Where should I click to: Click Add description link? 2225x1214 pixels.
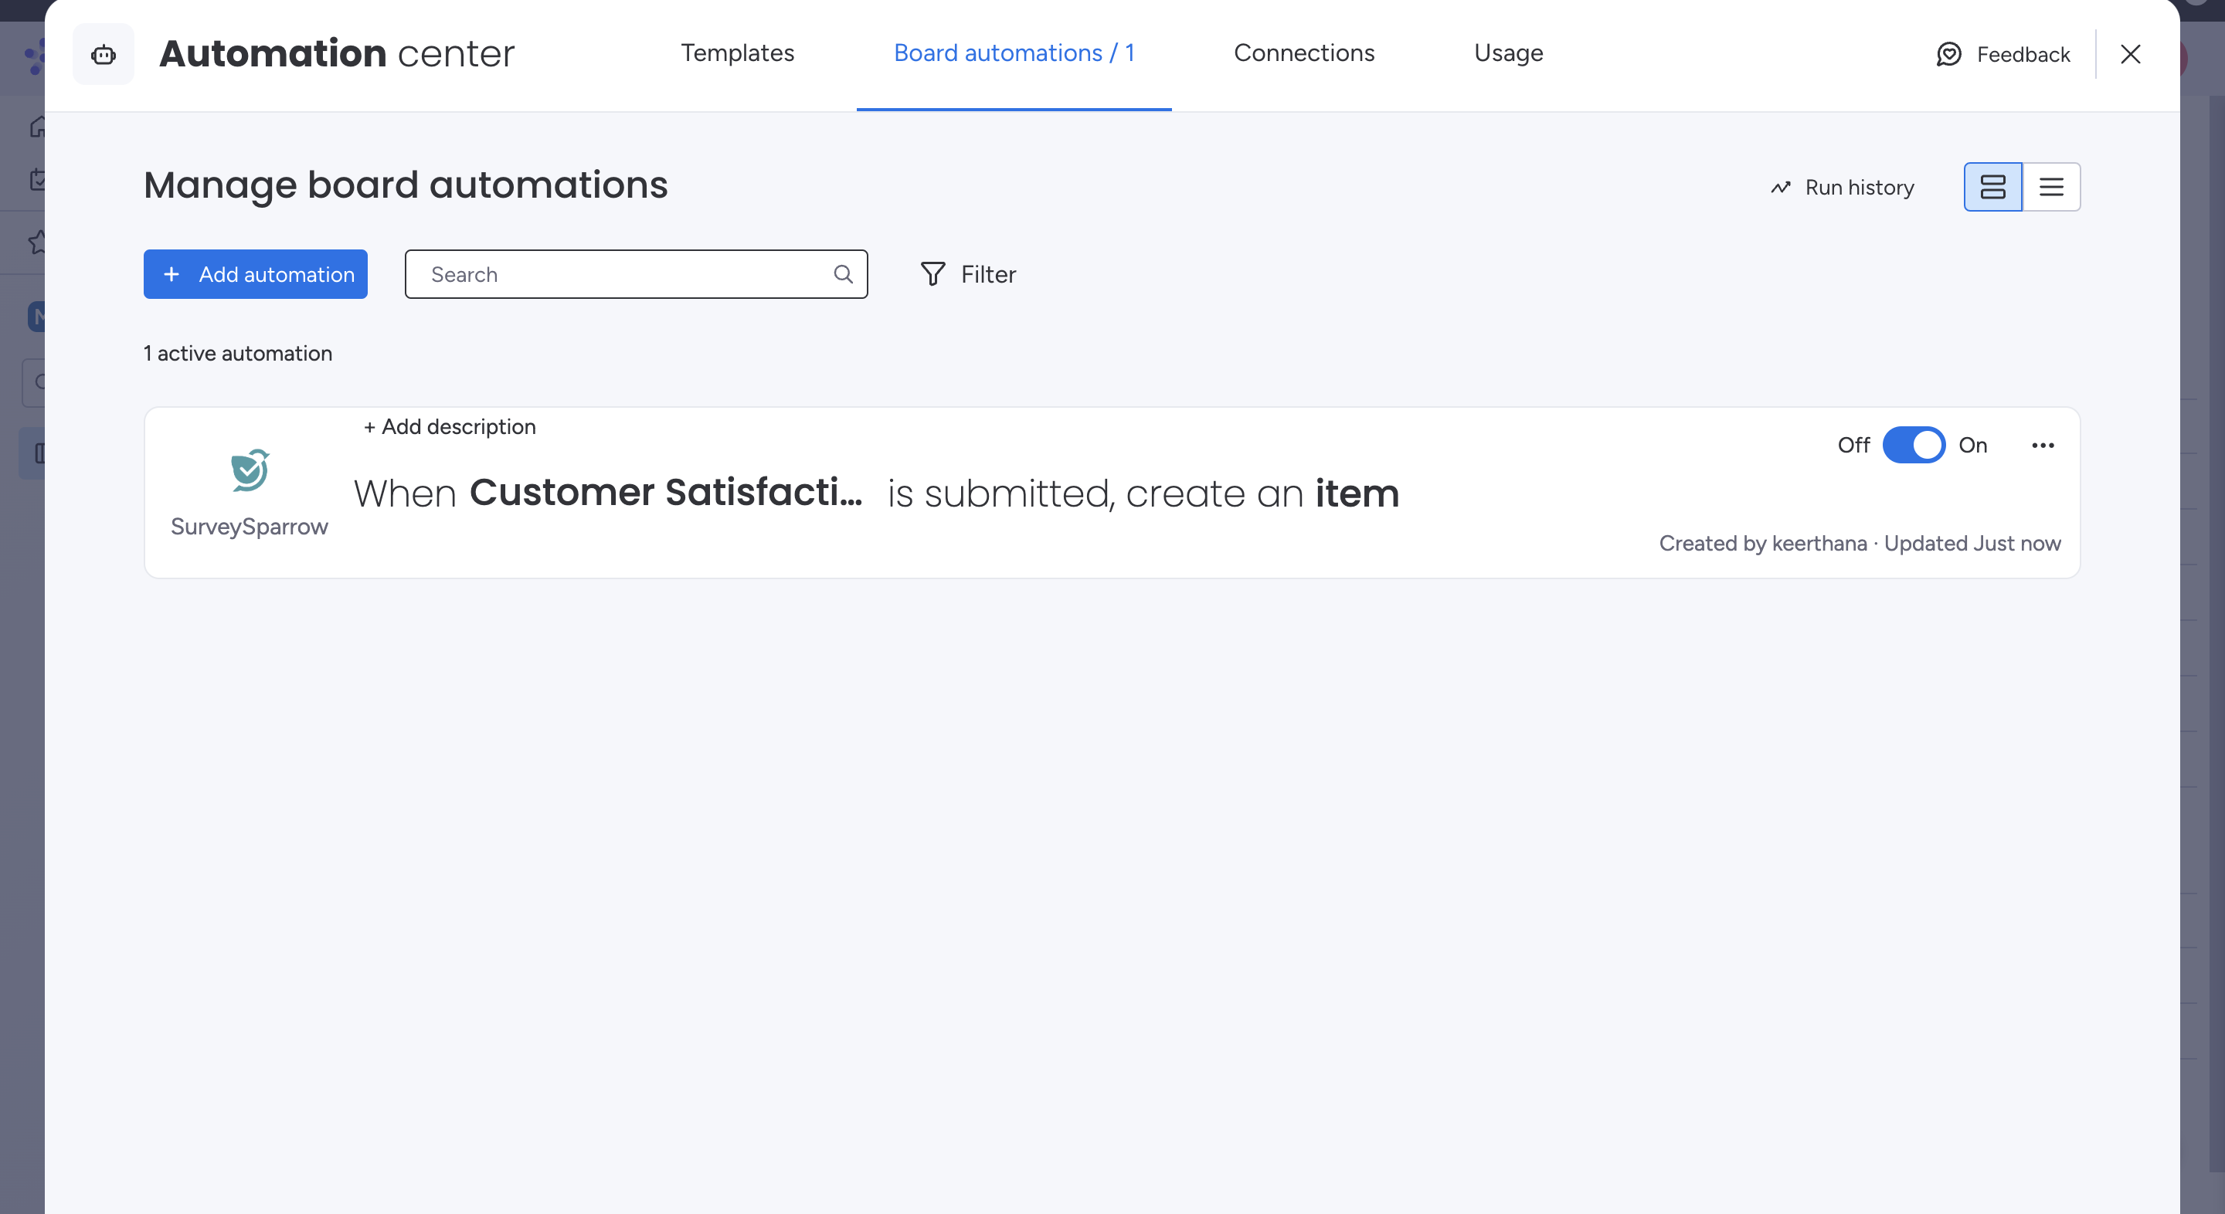449,426
